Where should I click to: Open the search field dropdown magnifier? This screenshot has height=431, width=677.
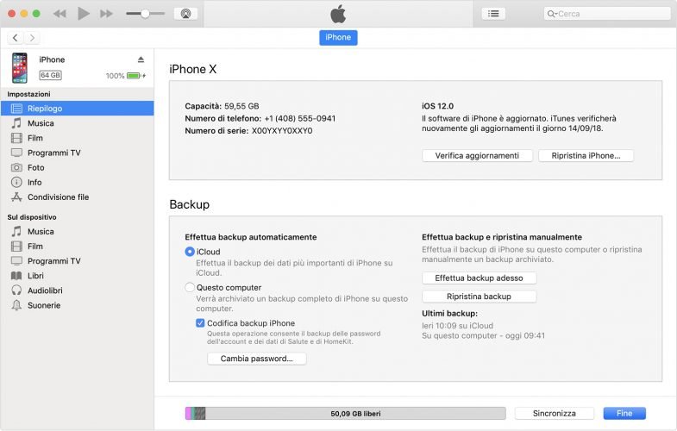[x=552, y=14]
